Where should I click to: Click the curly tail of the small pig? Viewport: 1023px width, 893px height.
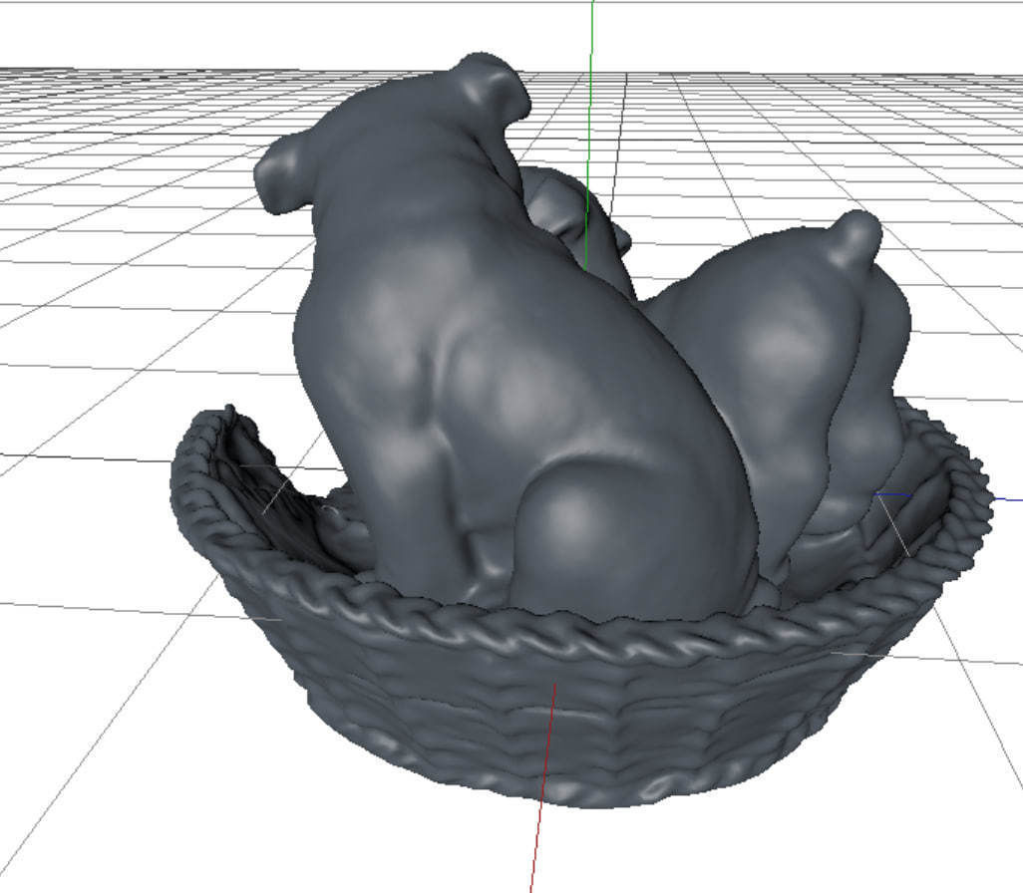click(855, 239)
